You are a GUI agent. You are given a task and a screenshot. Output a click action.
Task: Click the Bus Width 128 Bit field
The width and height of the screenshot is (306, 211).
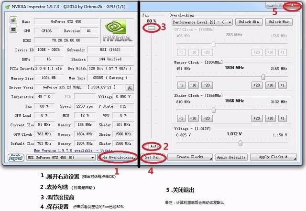pos(110,69)
